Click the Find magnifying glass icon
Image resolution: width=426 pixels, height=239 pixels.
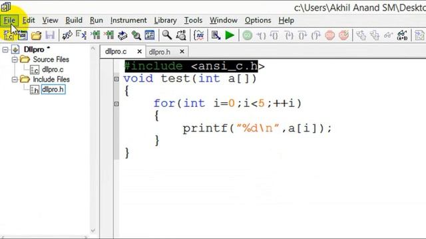(x=167, y=35)
